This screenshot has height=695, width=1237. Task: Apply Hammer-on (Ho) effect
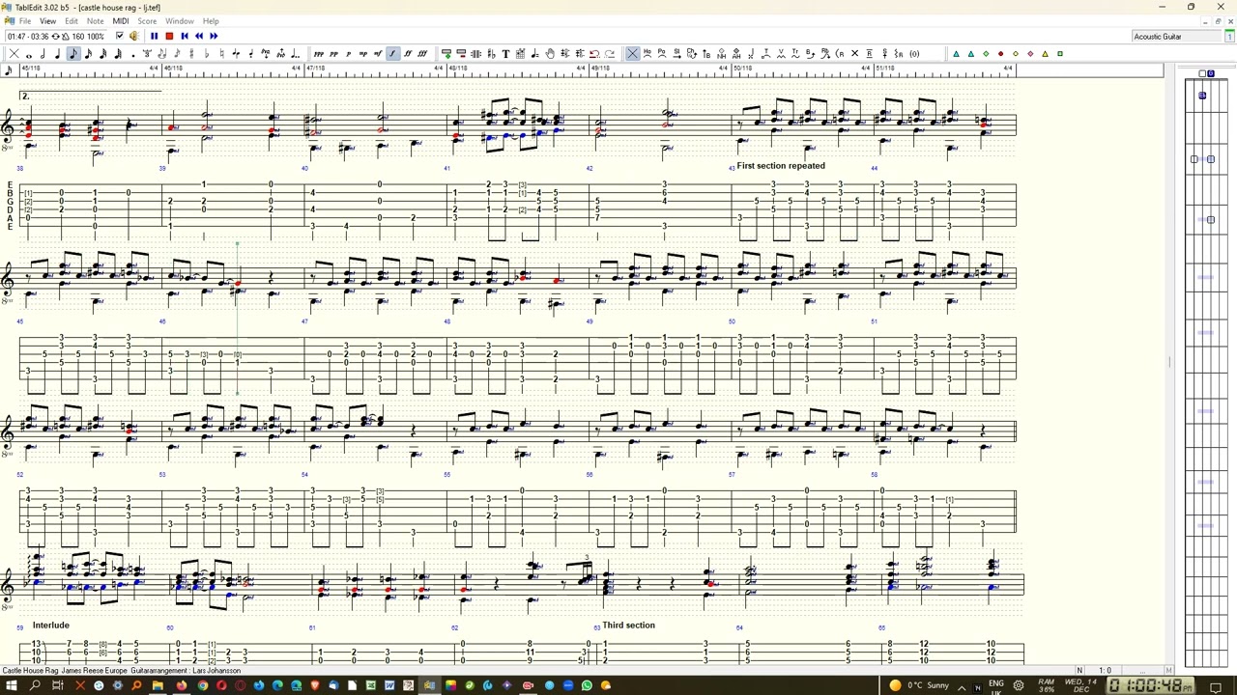647,53
